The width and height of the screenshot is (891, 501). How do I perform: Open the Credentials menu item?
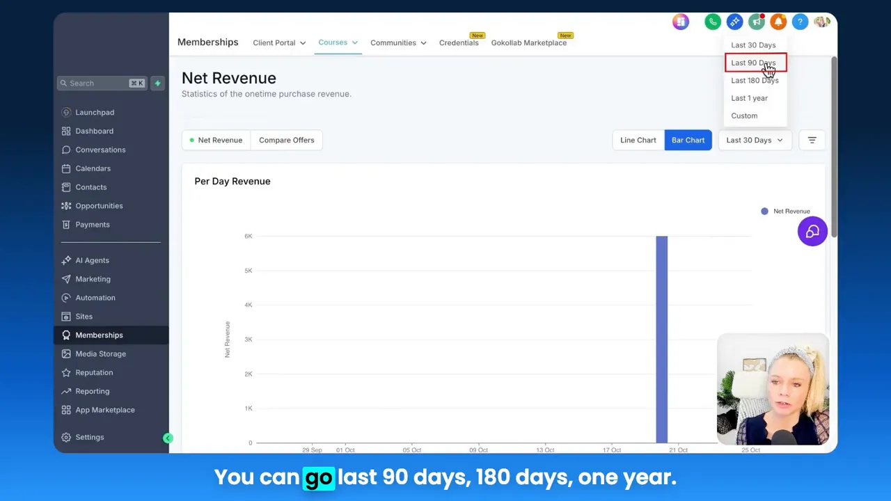click(459, 42)
